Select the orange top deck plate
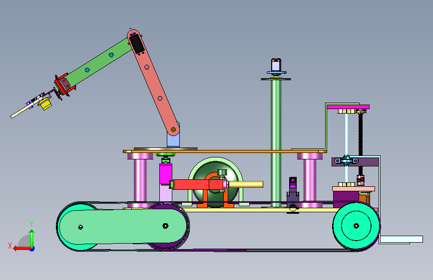 [225, 151]
